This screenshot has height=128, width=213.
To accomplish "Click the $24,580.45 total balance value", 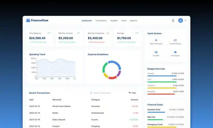I will click(37, 38).
